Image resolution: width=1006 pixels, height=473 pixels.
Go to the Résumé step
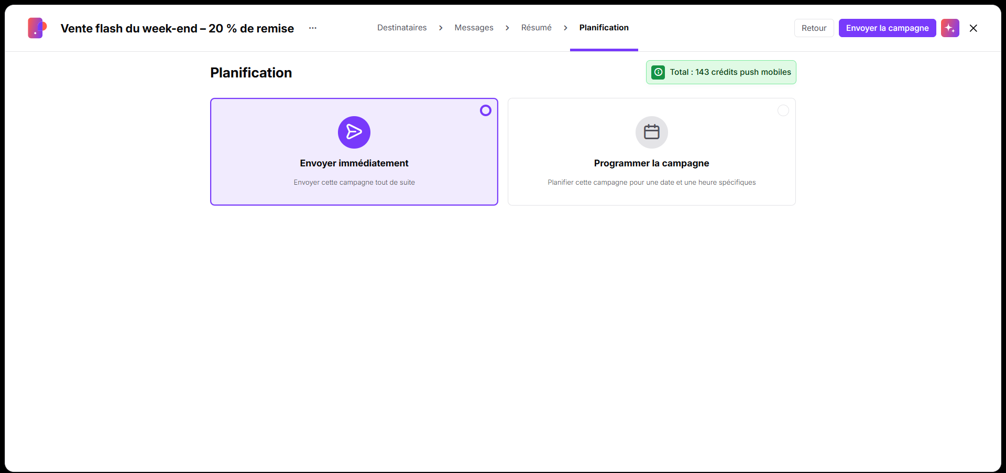pyautogui.click(x=537, y=28)
